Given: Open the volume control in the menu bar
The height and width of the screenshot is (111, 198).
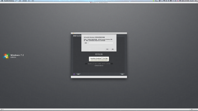Looking at the screenshot, I should [175, 1].
